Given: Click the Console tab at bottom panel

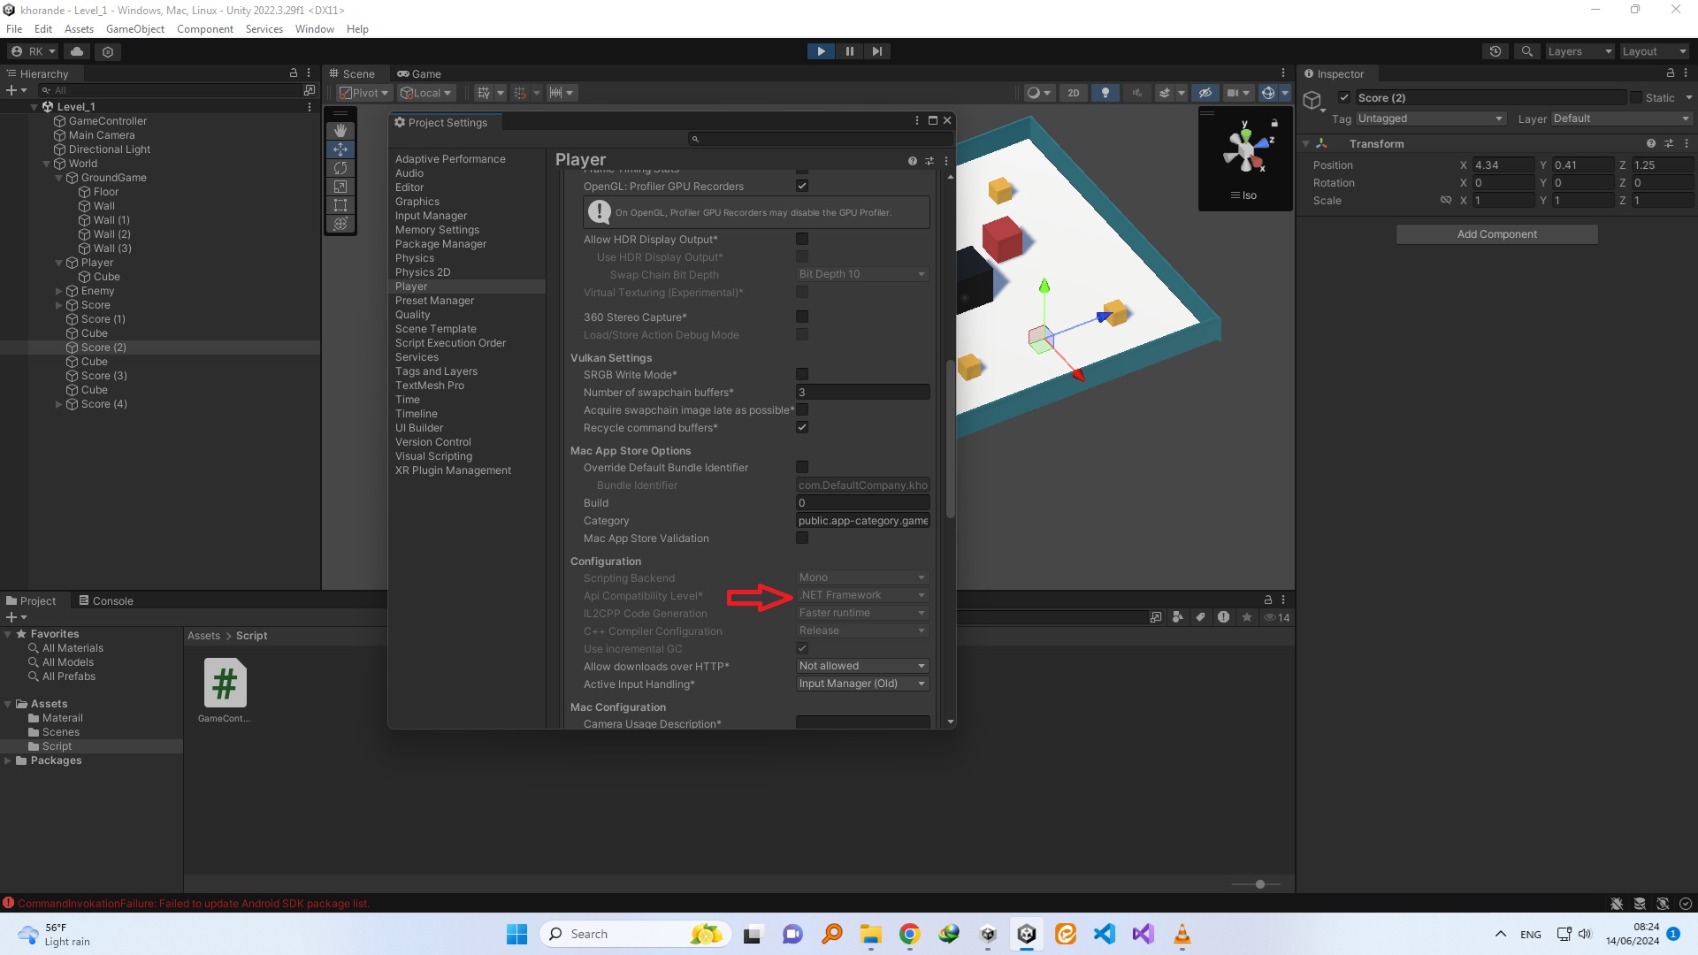Looking at the screenshot, I should (112, 600).
